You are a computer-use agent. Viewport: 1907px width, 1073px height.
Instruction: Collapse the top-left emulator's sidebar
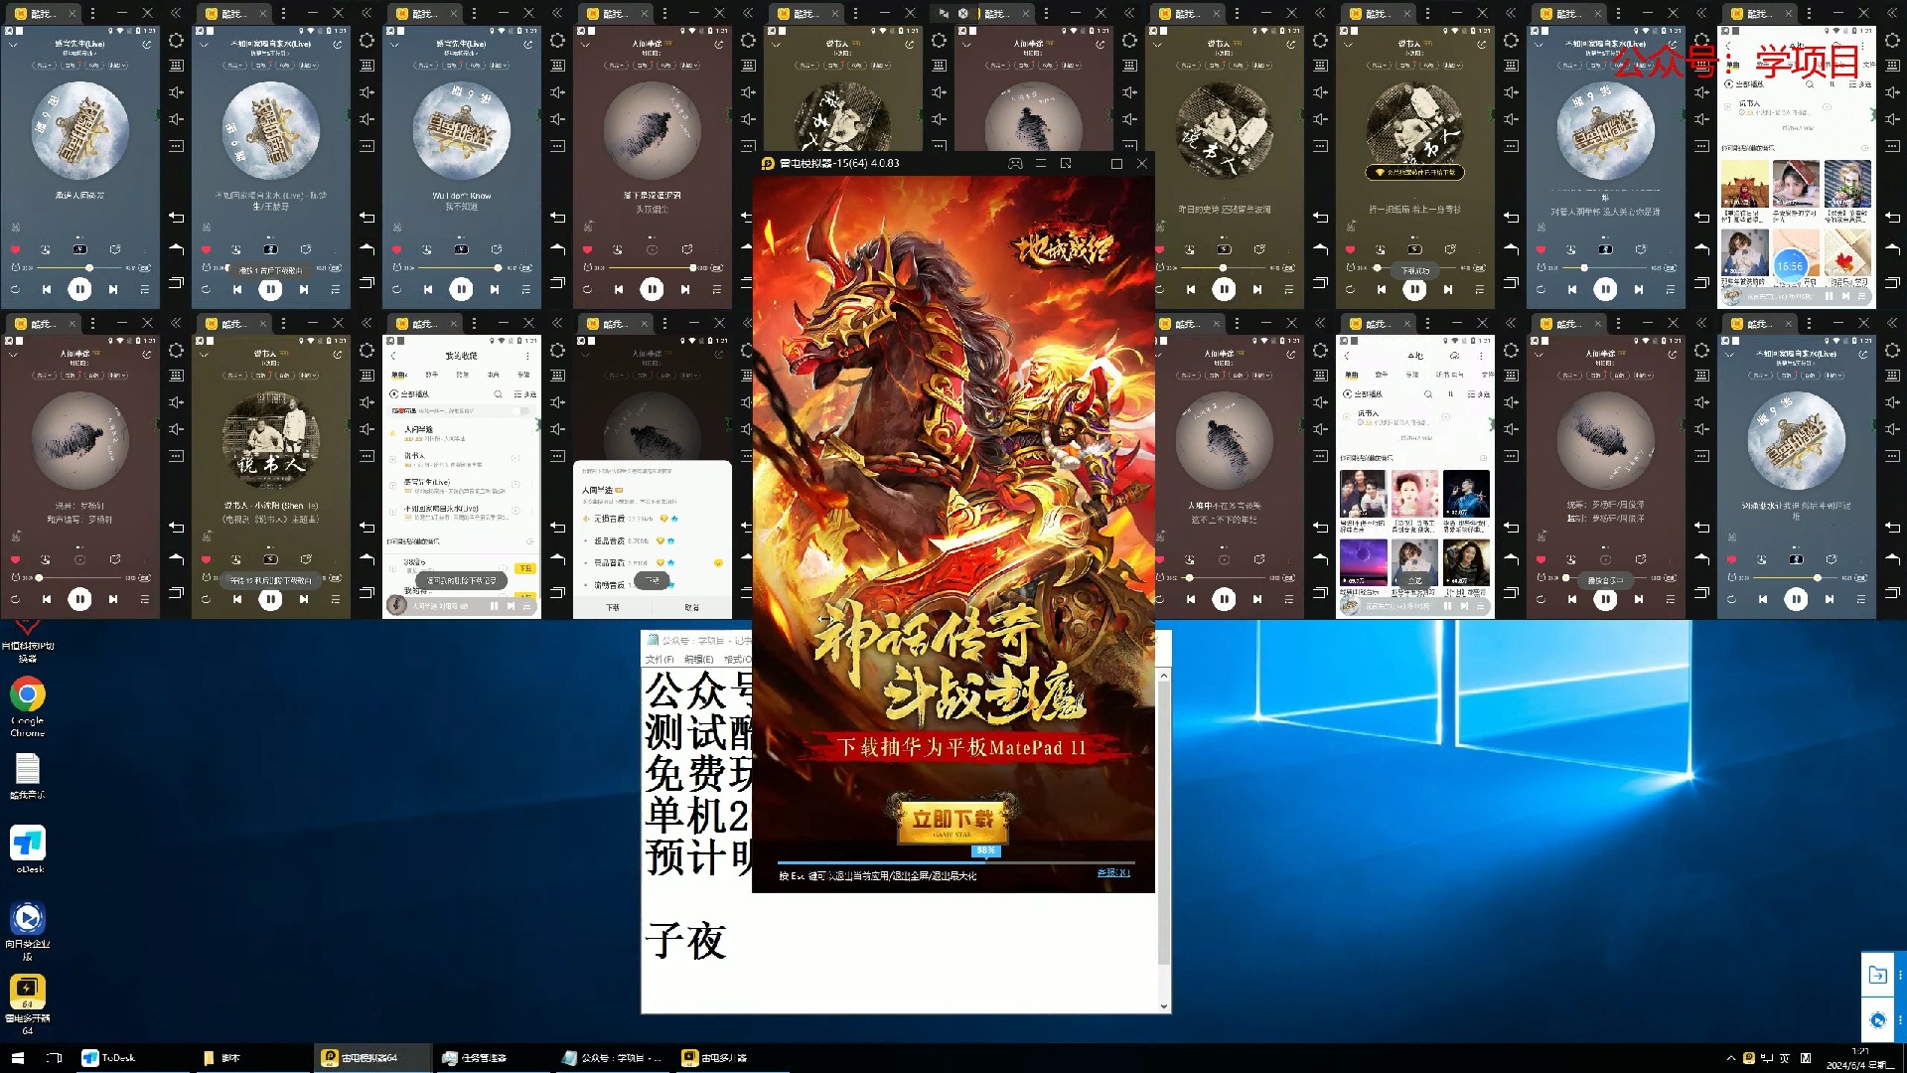[176, 13]
